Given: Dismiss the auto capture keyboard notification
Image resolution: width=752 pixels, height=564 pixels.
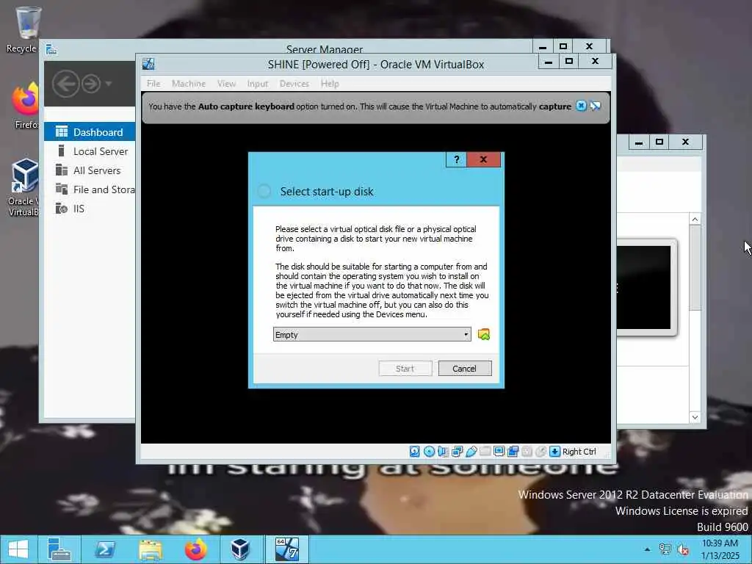Looking at the screenshot, I should [581, 106].
